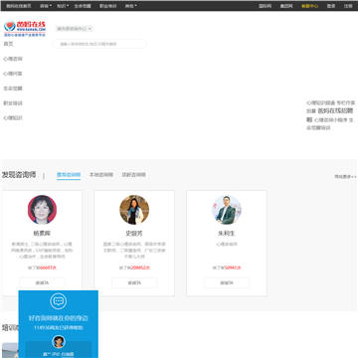Screen dimensions: 358x358
Task: Click the 登录 link in top bar
Action: (331, 6)
